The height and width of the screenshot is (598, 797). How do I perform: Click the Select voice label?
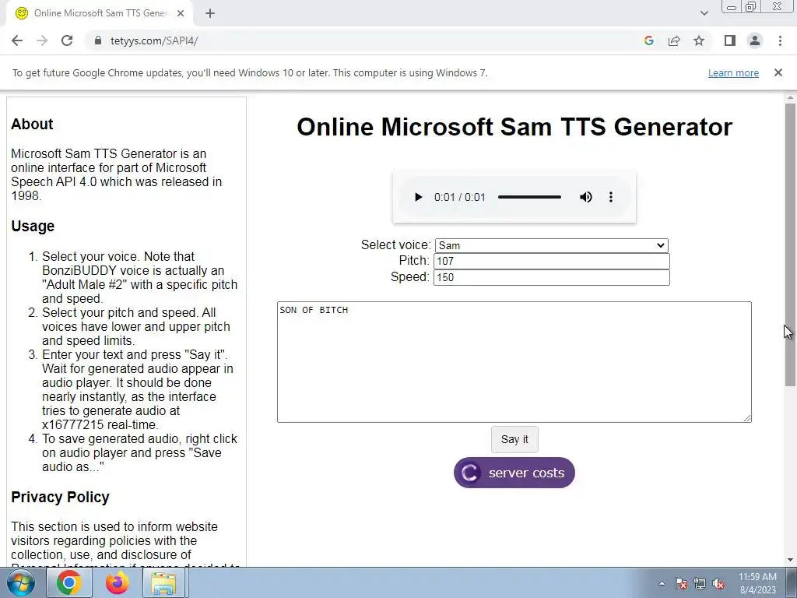396,244
